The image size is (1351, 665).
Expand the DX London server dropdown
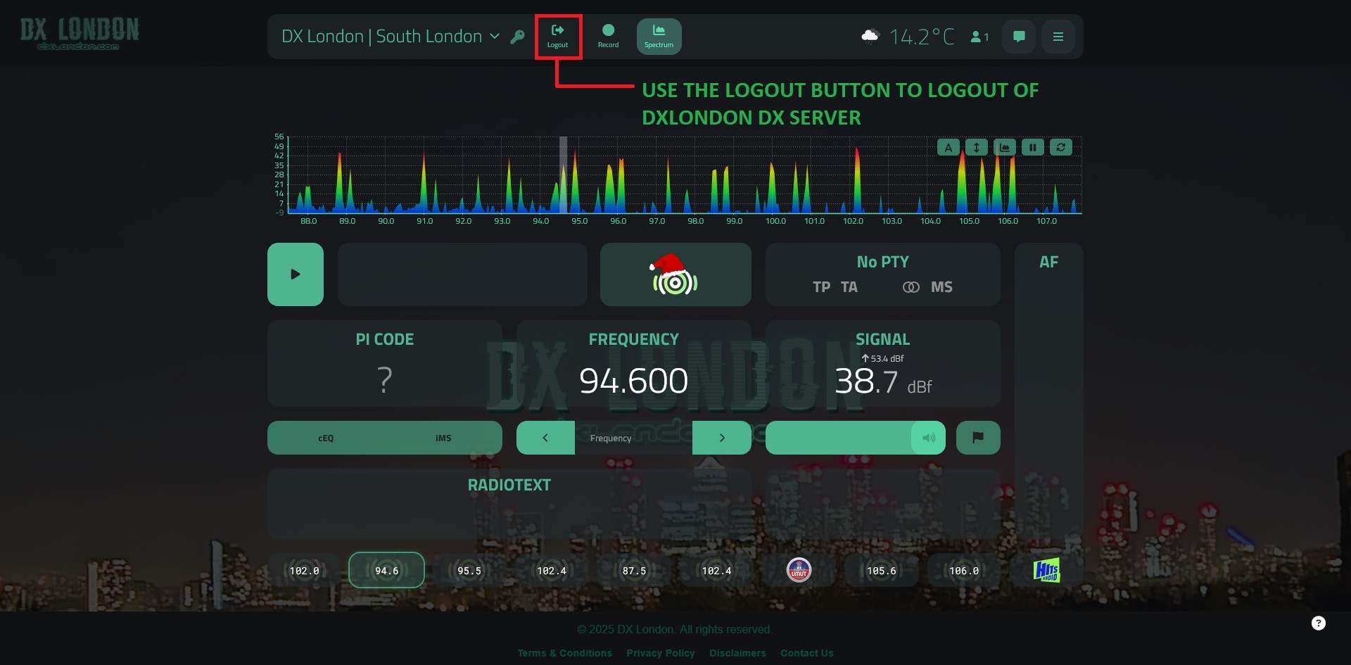coord(495,37)
